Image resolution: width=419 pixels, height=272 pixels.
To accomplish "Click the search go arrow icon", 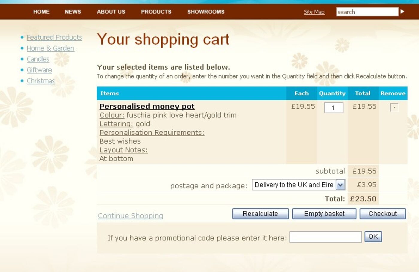I will [x=402, y=12].
